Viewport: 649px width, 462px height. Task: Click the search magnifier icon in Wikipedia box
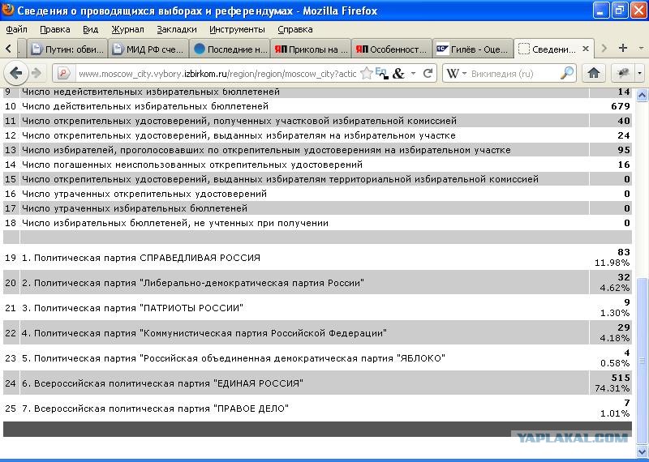[x=566, y=73]
